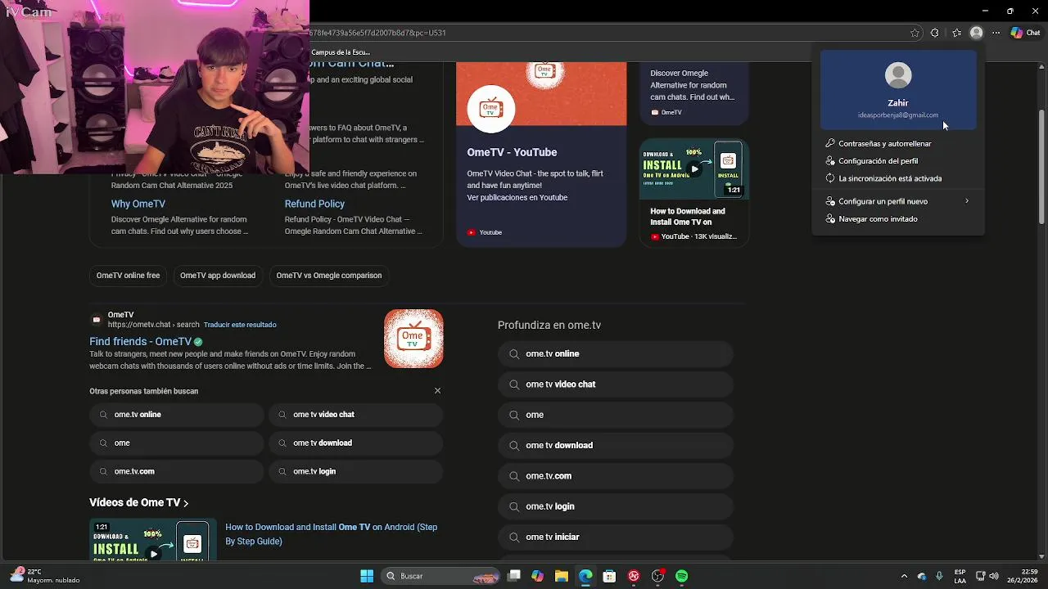
Task: Open Task View on the taskbar
Action: (514, 576)
